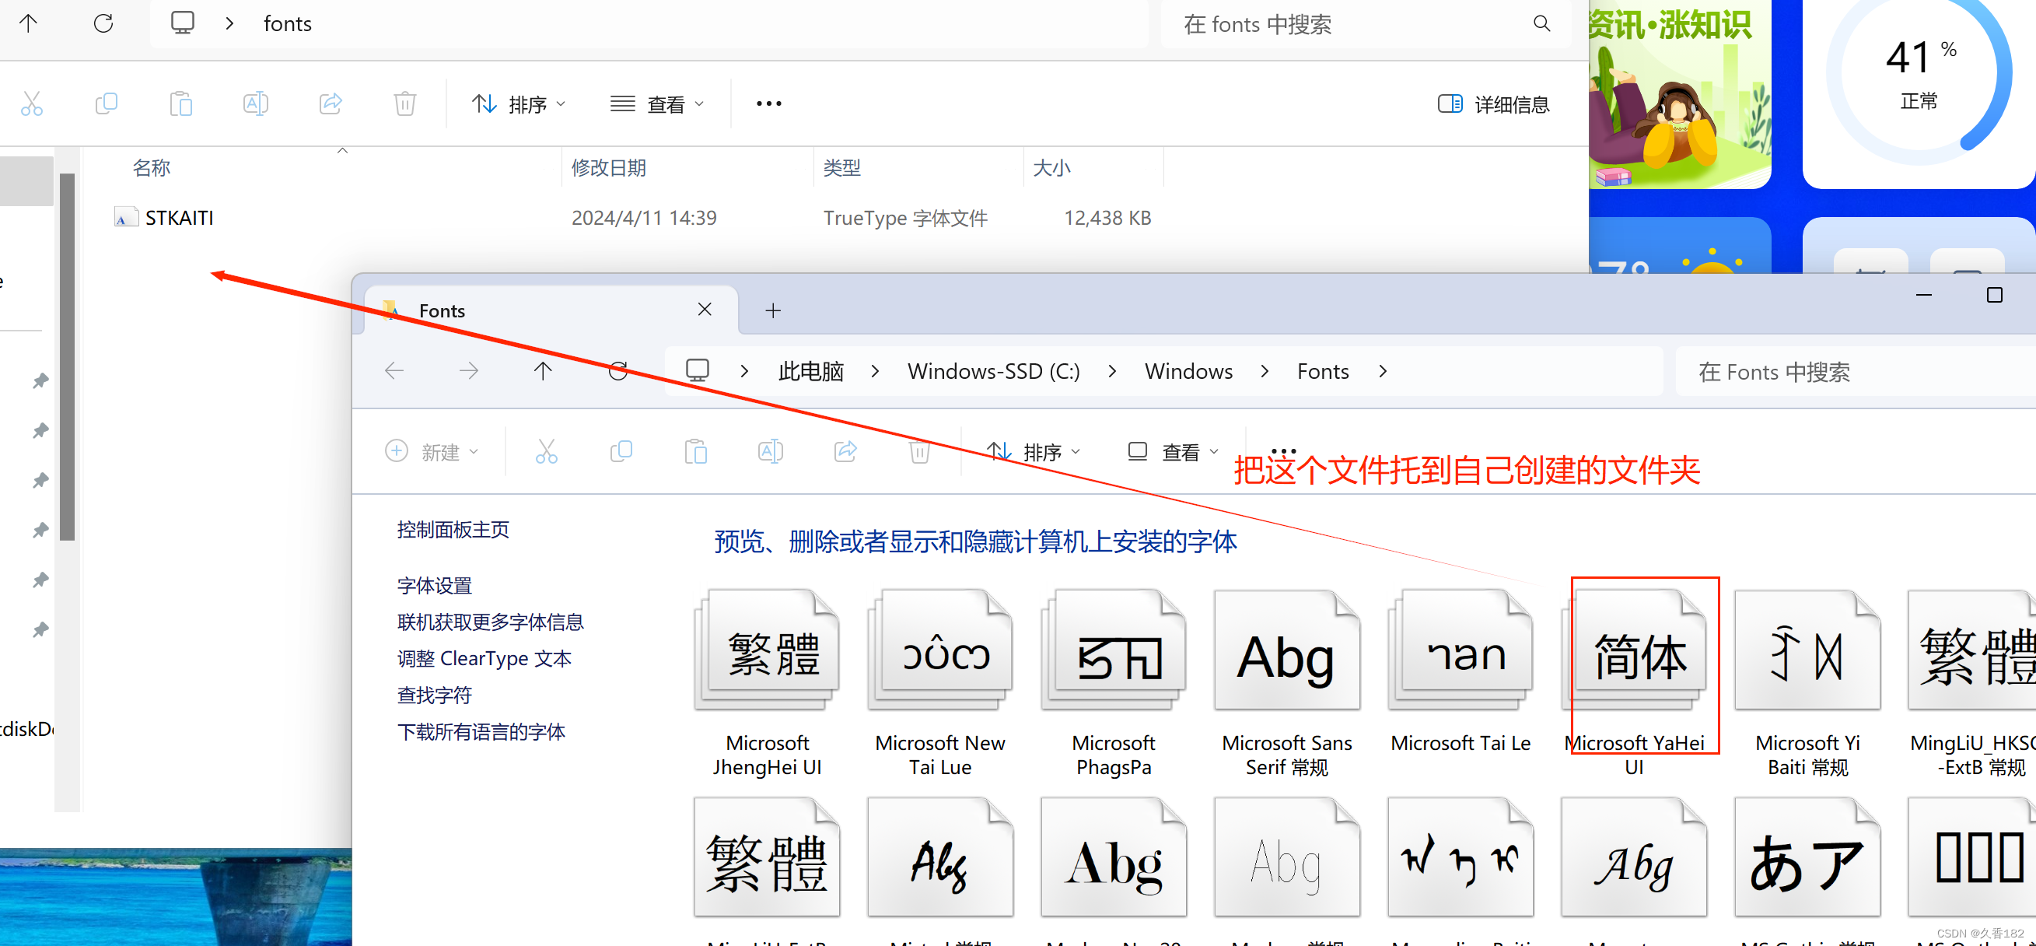Expand chevron after Fonts in breadcrumb

[x=1383, y=371]
